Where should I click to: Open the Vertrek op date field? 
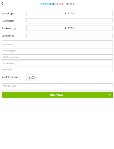[x=69, y=13]
